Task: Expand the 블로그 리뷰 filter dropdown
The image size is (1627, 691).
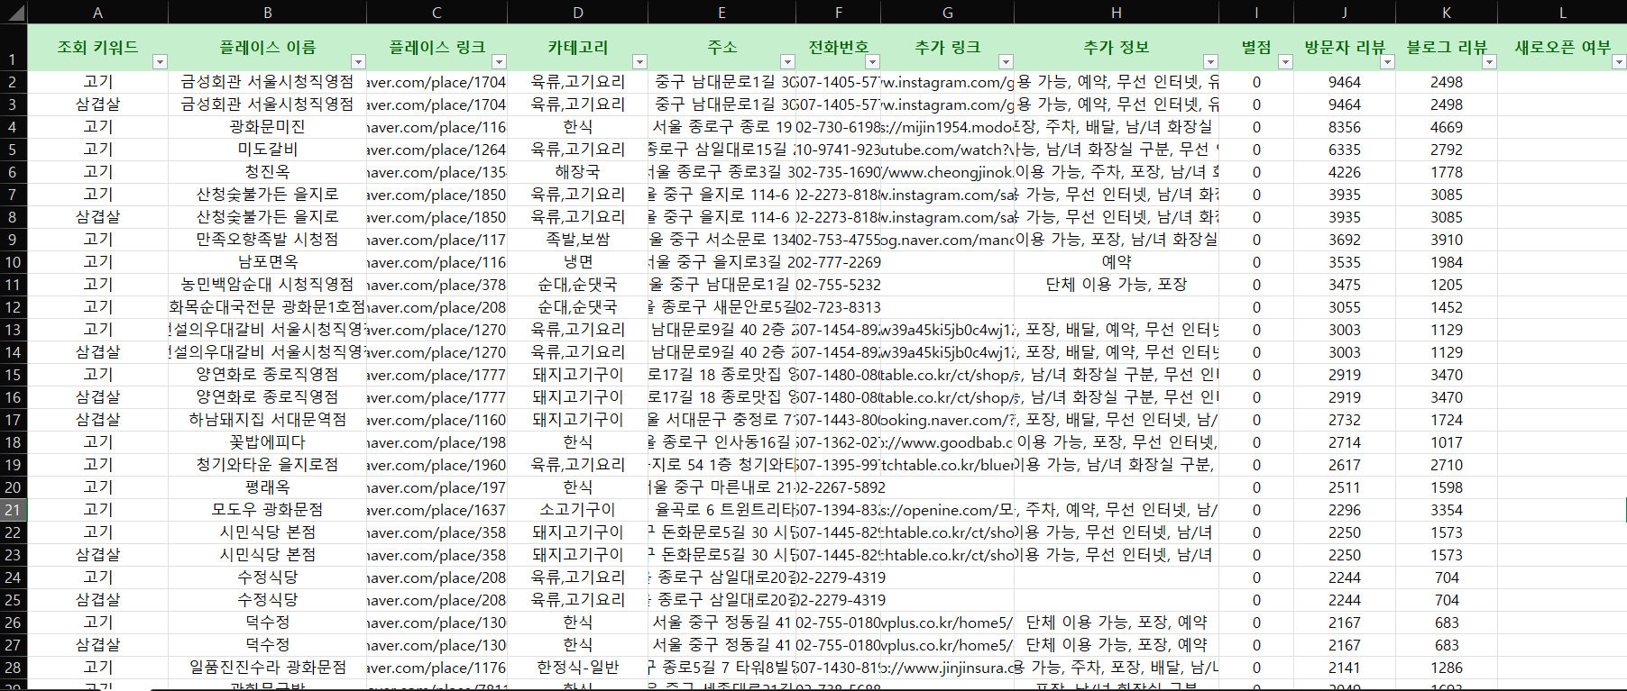Action: (x=1489, y=62)
